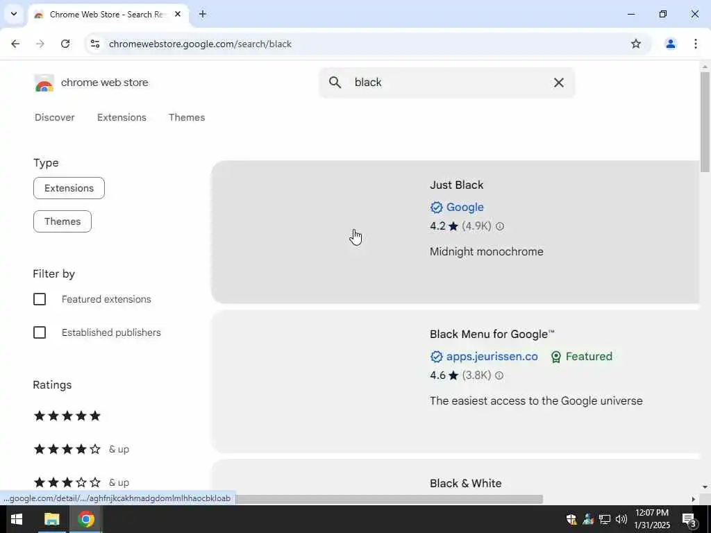Click the search magnifier icon
This screenshot has width=711, height=533.
click(x=335, y=83)
